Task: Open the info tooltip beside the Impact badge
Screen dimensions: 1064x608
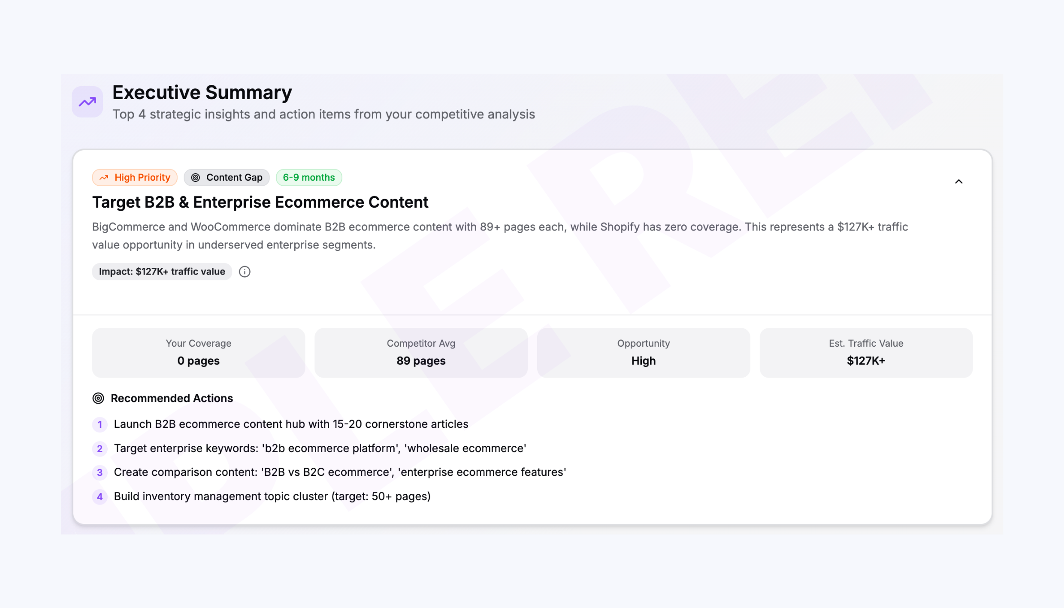Action: click(x=244, y=271)
